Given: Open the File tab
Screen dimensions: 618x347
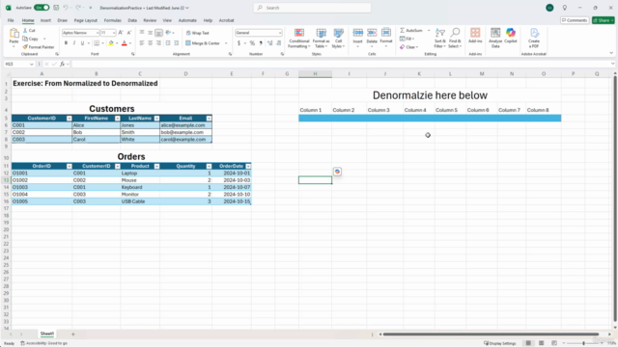Looking at the screenshot, I should point(11,20).
